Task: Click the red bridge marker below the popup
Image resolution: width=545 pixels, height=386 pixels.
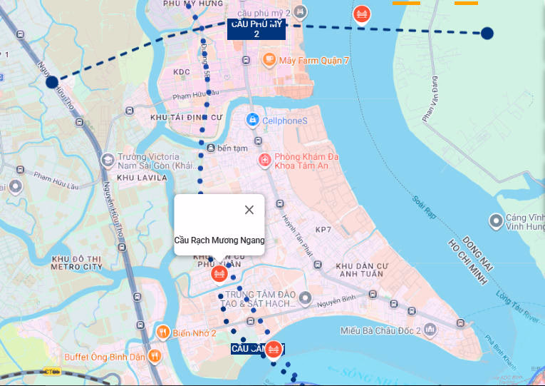Action: click(219, 274)
